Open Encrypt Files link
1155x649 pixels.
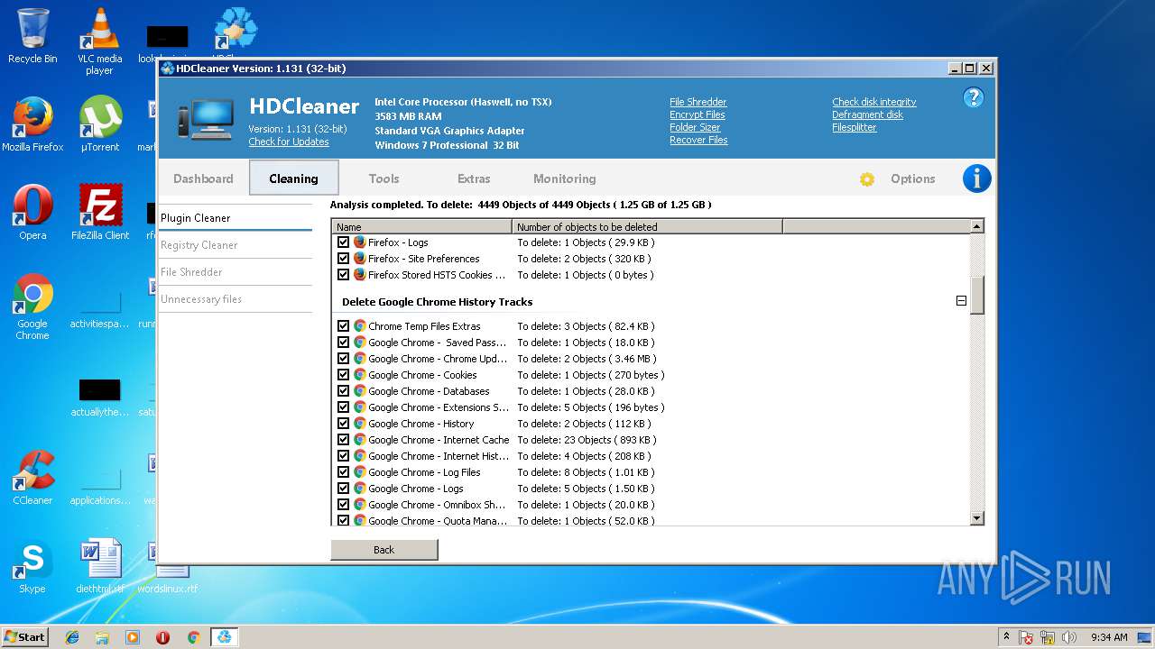[697, 115]
